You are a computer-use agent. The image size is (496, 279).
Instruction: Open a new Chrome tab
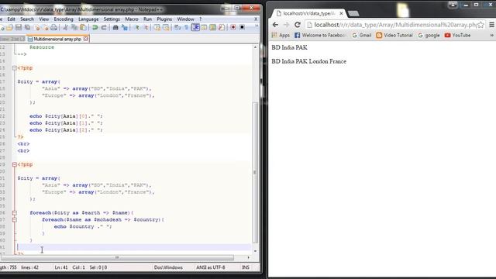coord(353,13)
